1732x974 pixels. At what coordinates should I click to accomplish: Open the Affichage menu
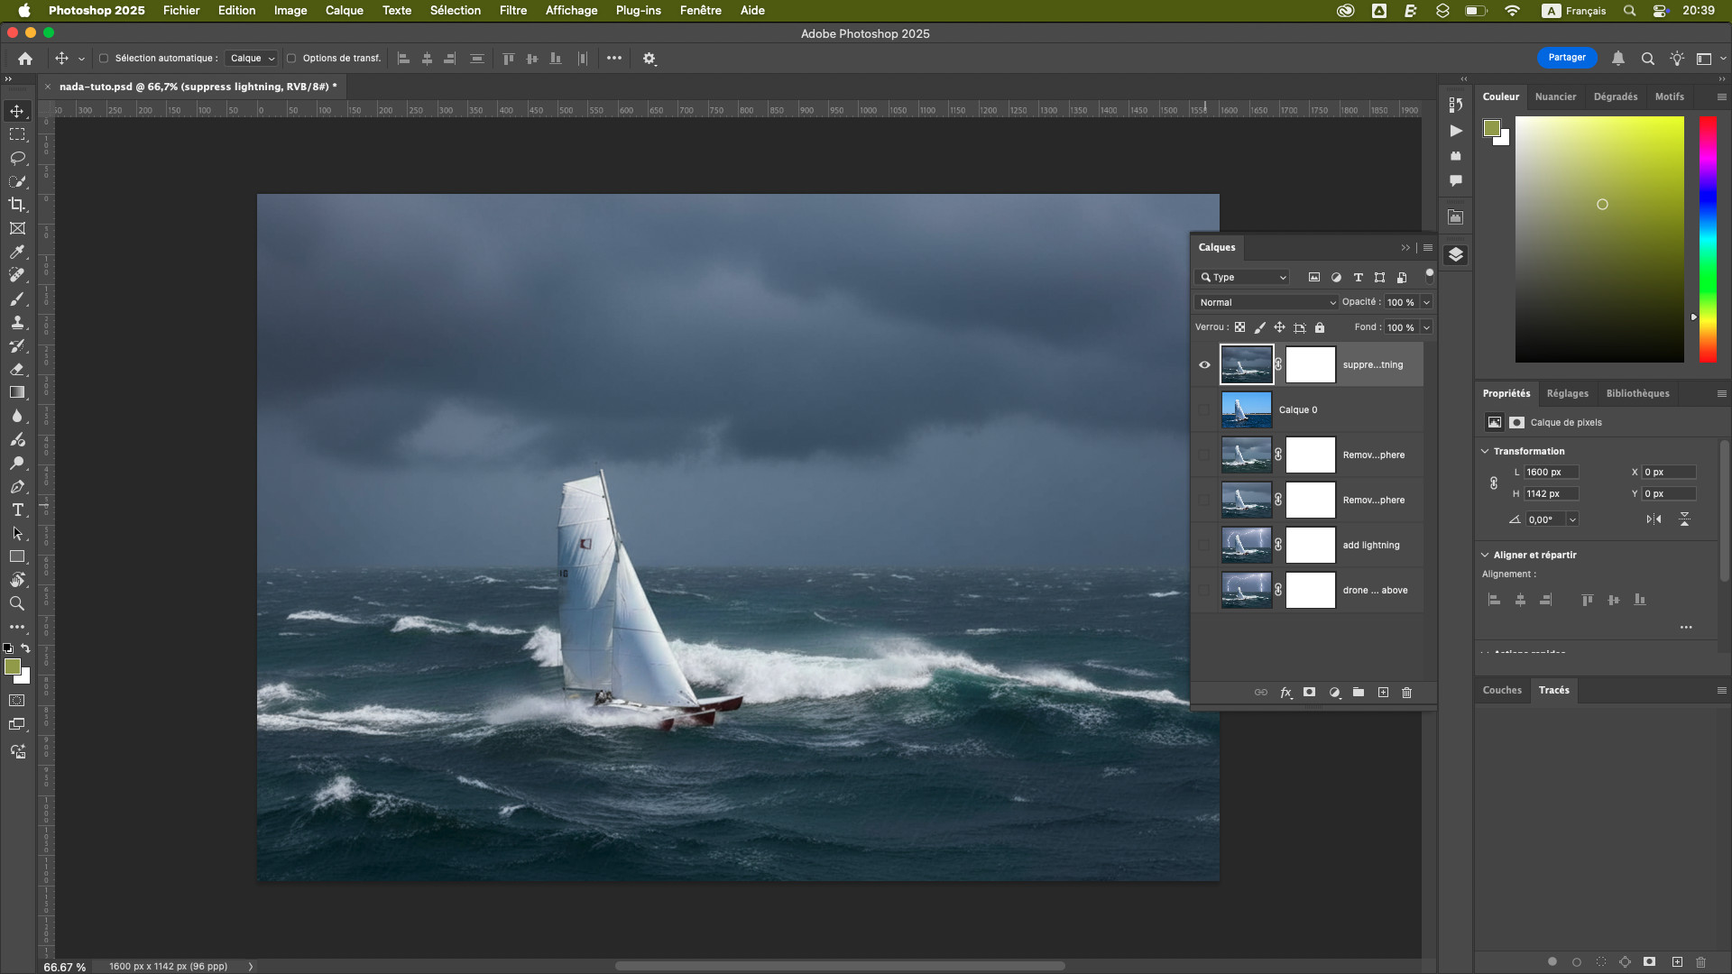(571, 11)
